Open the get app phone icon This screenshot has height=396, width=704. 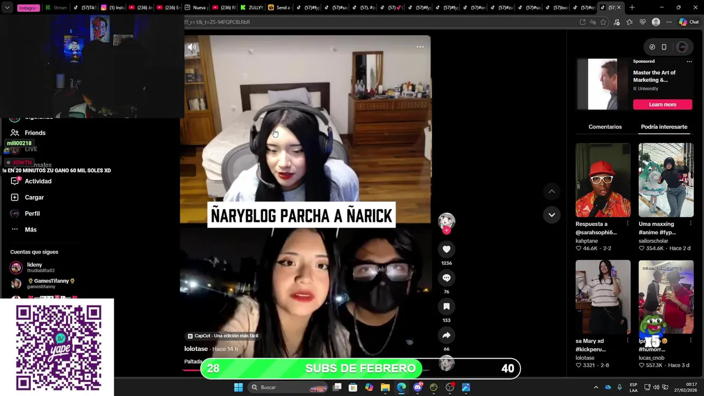tap(664, 47)
